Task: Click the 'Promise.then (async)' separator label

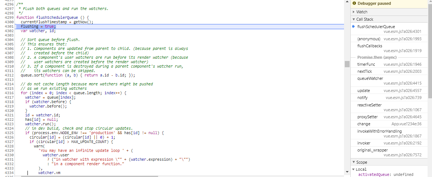Action: pyautogui.click(x=377, y=57)
